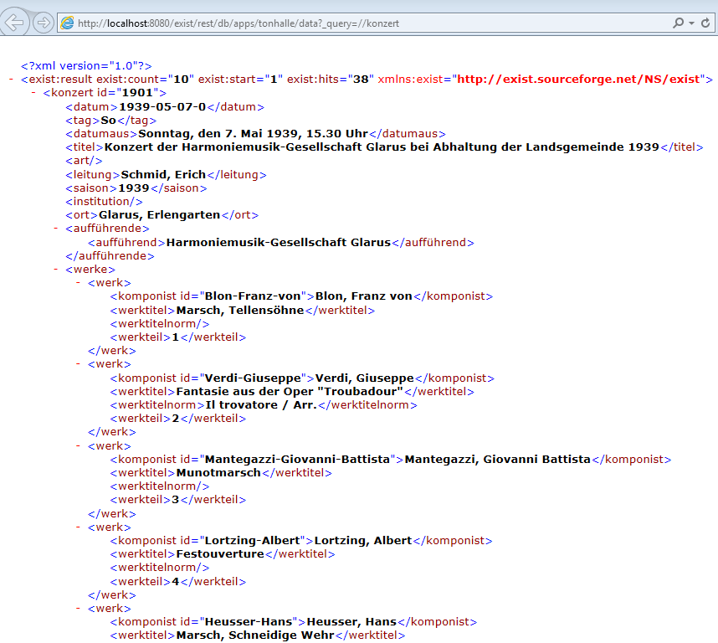718x643 pixels.
Task: Collapse the werk node above the Mantegazzi composer
Action: tap(79, 446)
